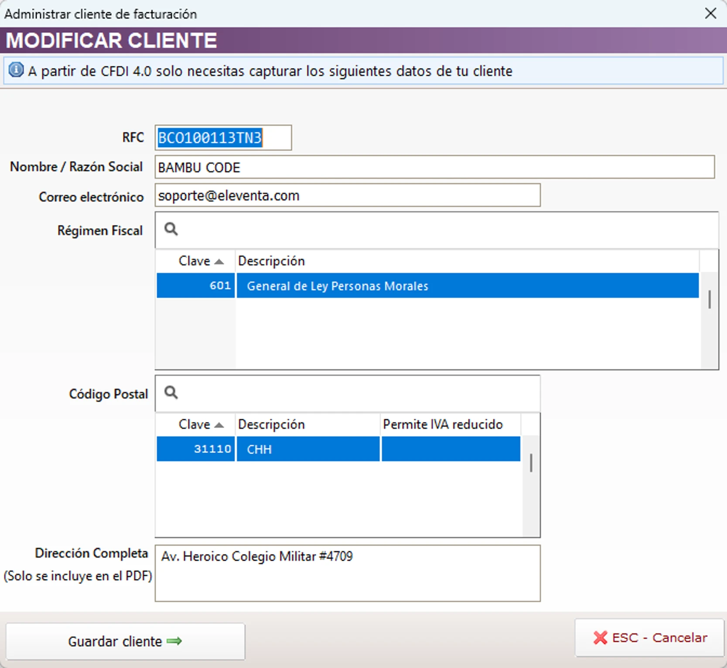Click the info icon beside the CFDI 4.0 message
Viewport: 727px width, 668px height.
pyautogui.click(x=16, y=70)
